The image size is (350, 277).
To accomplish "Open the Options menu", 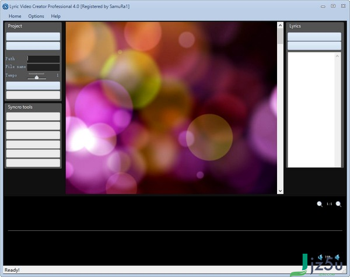I will point(36,16).
